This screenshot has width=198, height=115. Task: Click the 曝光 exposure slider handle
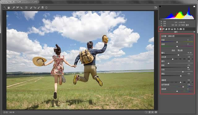tap(179, 55)
